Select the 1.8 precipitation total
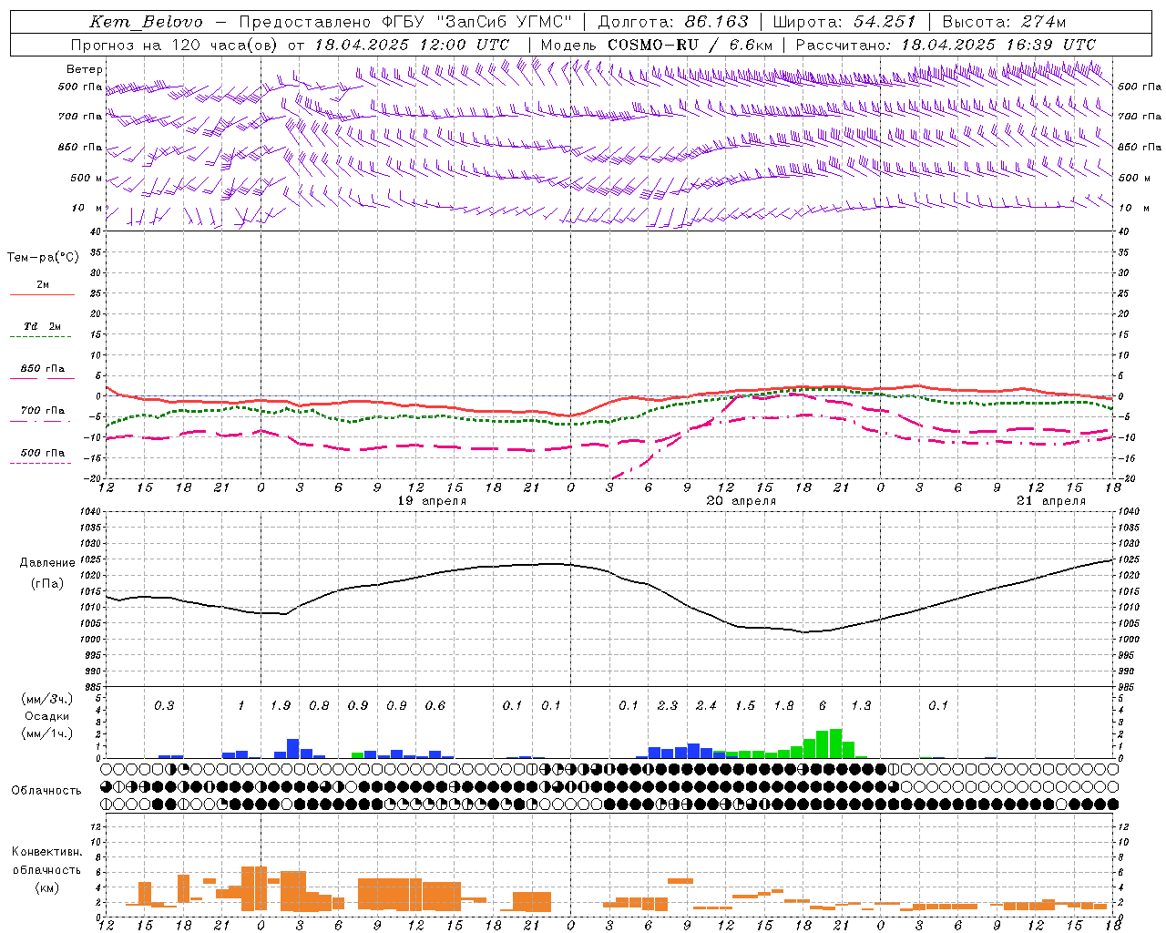Viewport: 1166px width, 933px height. click(x=783, y=705)
